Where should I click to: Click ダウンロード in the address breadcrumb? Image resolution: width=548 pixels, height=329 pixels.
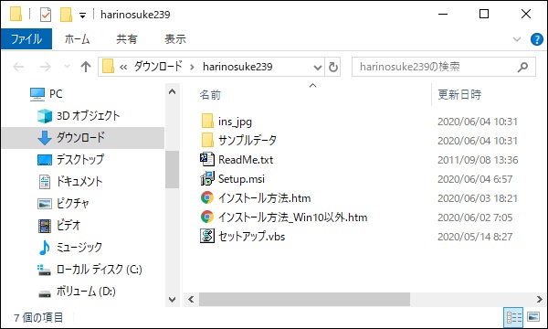point(158,67)
